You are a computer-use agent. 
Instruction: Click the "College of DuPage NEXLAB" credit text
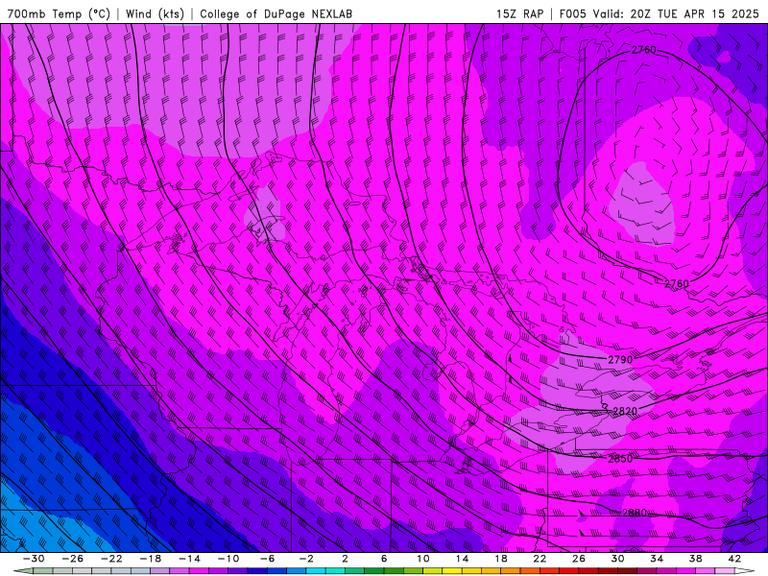[x=276, y=13]
